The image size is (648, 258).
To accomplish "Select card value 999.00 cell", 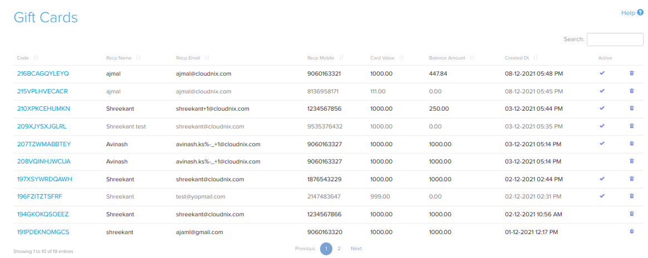I will (x=380, y=196).
